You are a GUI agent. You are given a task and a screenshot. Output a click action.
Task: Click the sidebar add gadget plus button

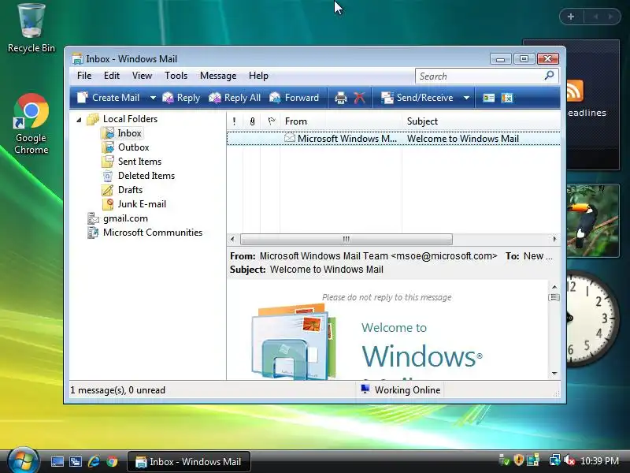pos(571,17)
